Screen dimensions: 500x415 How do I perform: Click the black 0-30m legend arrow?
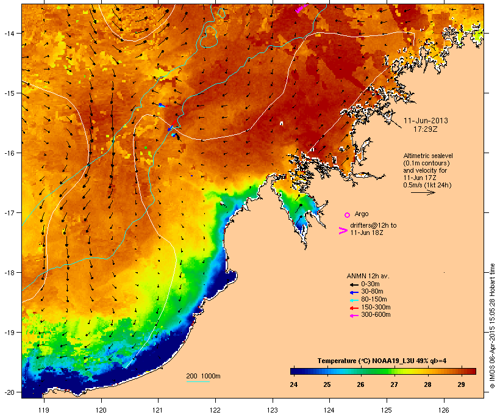tap(354, 284)
